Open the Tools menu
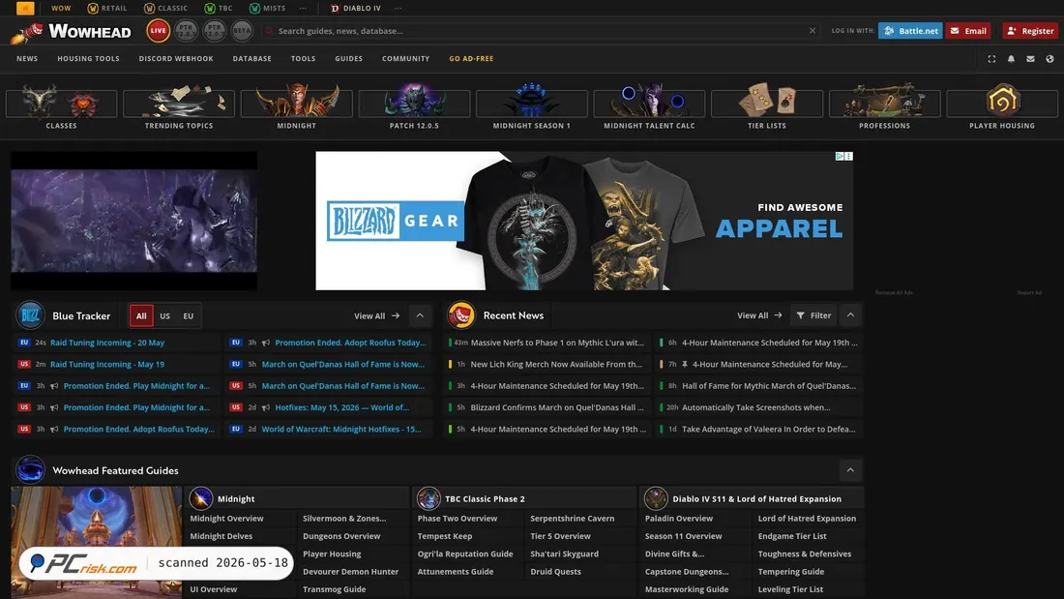This screenshot has height=599, width=1064. pyautogui.click(x=304, y=58)
